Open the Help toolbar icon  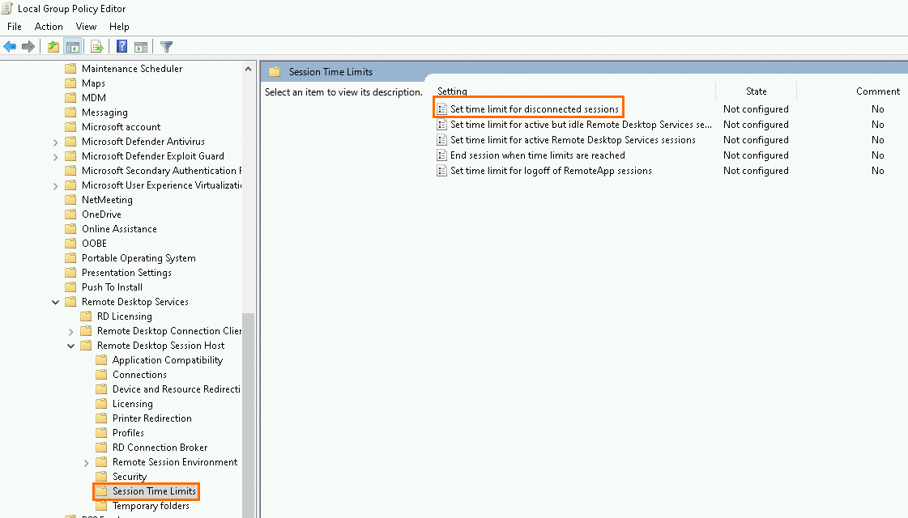click(121, 46)
